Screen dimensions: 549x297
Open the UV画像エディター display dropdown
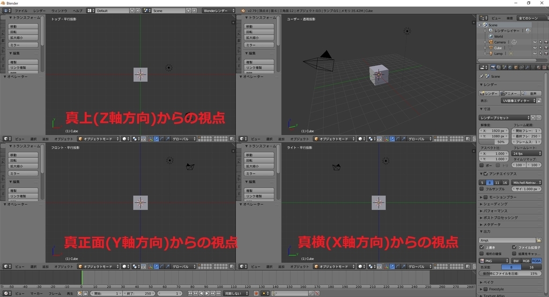[518, 101]
